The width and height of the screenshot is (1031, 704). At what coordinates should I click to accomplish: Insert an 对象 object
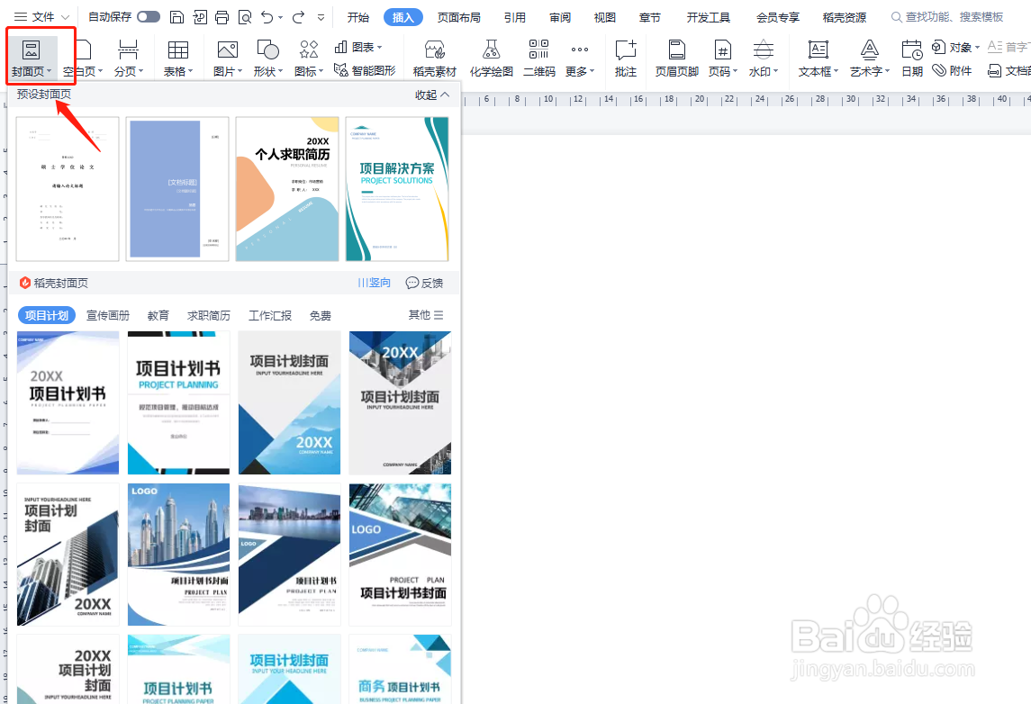(x=956, y=48)
